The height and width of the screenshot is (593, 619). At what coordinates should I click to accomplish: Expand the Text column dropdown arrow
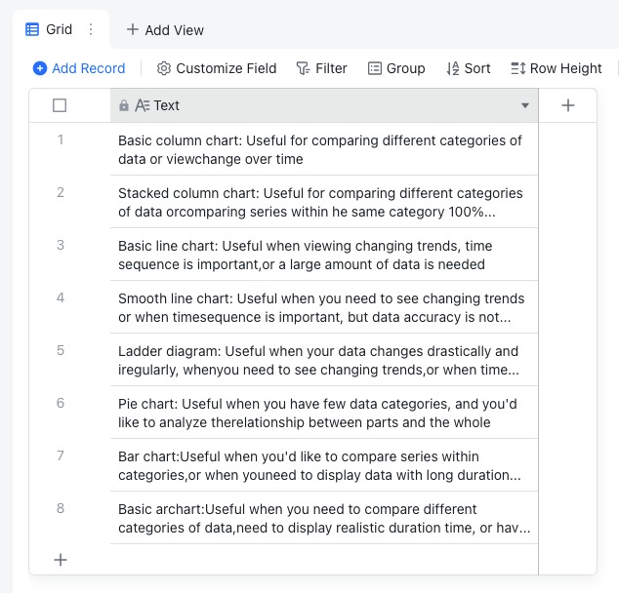click(525, 105)
